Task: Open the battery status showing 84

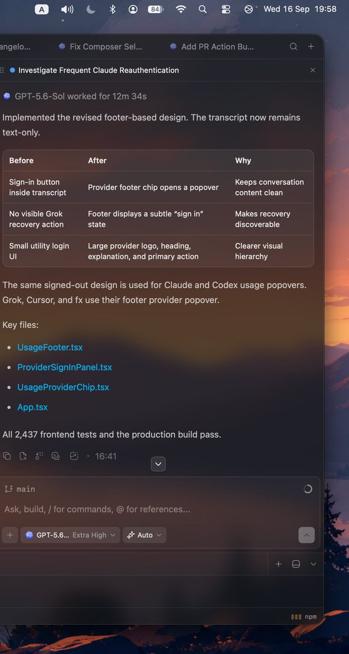Action: pyautogui.click(x=156, y=9)
